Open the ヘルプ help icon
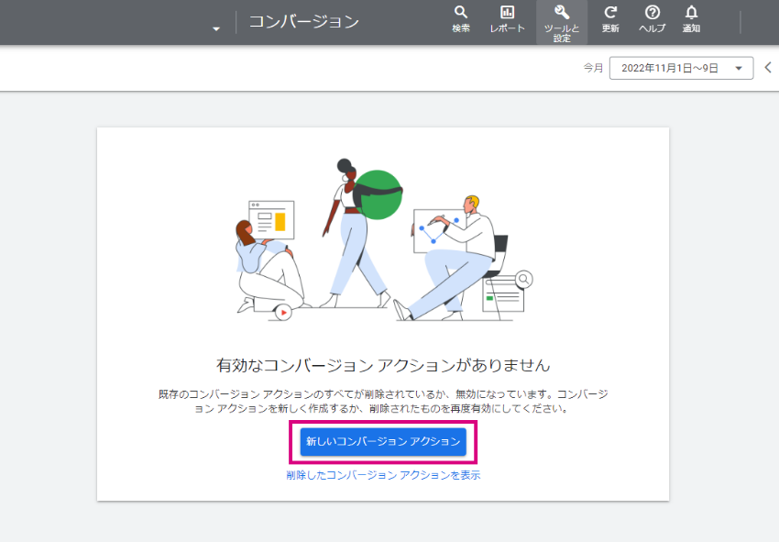This screenshot has height=542, width=779. point(652,19)
